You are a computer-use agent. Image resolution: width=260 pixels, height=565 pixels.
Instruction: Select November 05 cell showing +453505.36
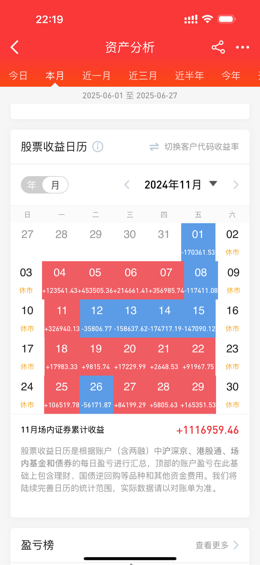(95, 280)
